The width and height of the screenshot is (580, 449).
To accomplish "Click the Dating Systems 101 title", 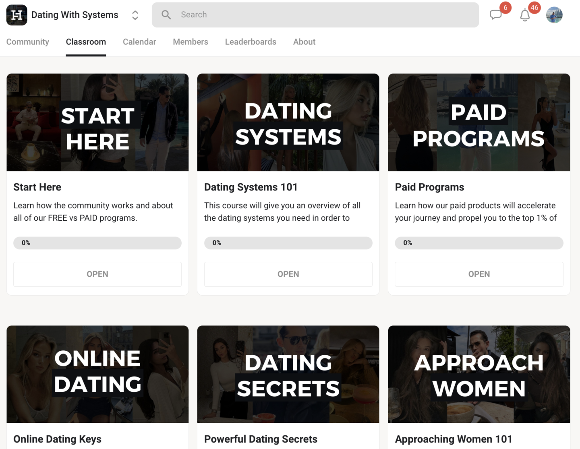I will click(251, 187).
